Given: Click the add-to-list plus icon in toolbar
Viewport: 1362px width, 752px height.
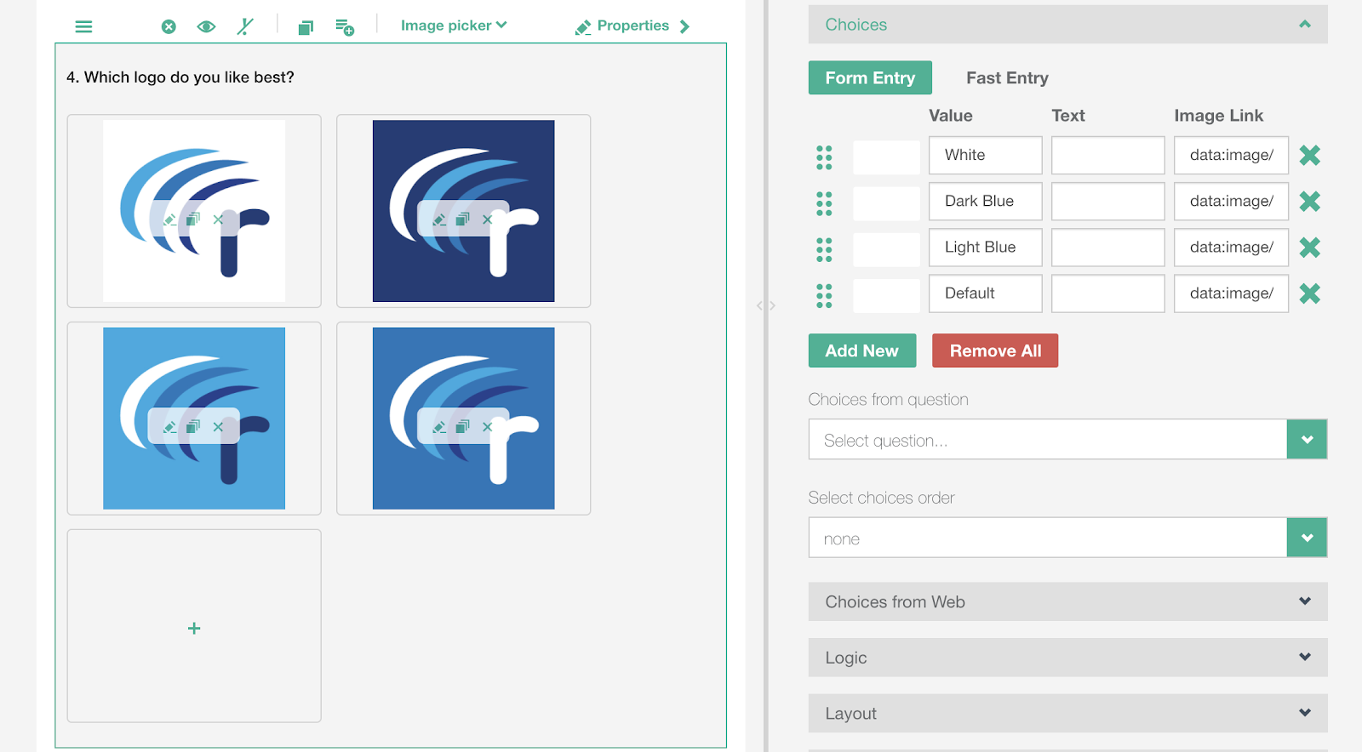Looking at the screenshot, I should pos(345,27).
